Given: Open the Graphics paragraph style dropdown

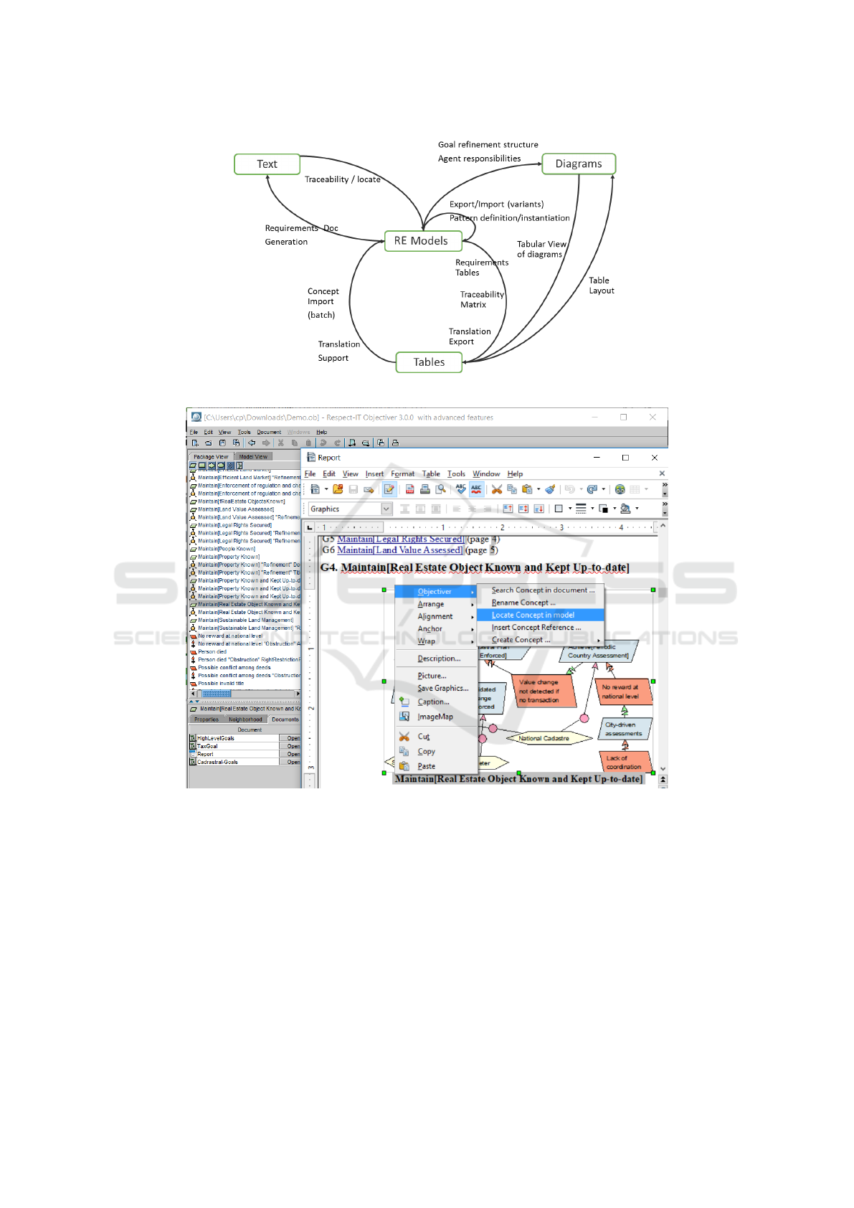Looking at the screenshot, I should pyautogui.click(x=386, y=509).
